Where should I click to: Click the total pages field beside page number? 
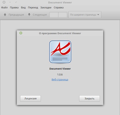pyautogui.click(x=63, y=15)
